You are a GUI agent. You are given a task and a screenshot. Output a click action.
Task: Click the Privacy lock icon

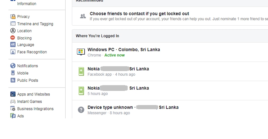point(13,17)
